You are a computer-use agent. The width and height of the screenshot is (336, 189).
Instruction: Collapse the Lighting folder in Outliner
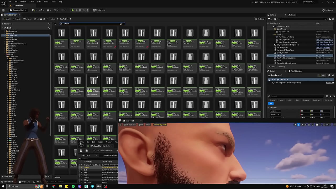coord(273,34)
